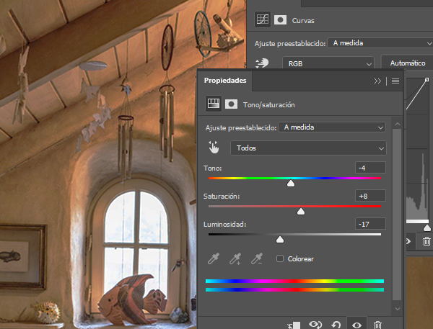This screenshot has height=329, width=433.
Task: Click the Saturación value field showing +8
Action: (x=370, y=196)
